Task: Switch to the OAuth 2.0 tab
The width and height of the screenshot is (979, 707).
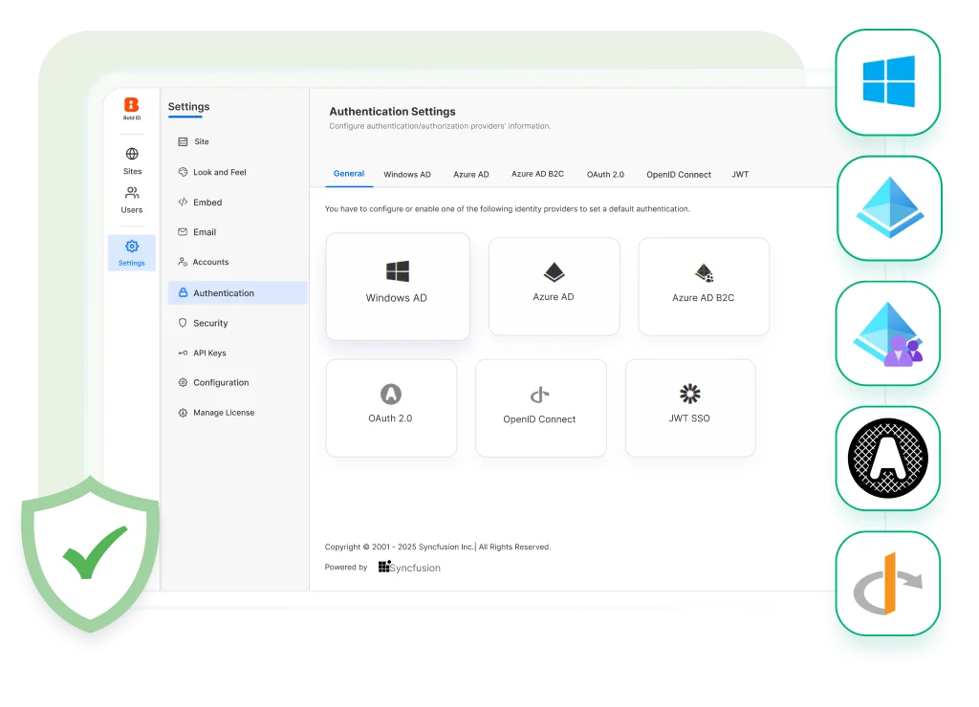Action: pos(605,175)
